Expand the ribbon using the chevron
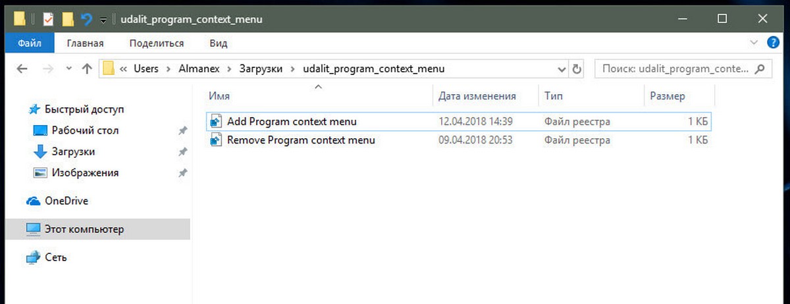 point(754,43)
